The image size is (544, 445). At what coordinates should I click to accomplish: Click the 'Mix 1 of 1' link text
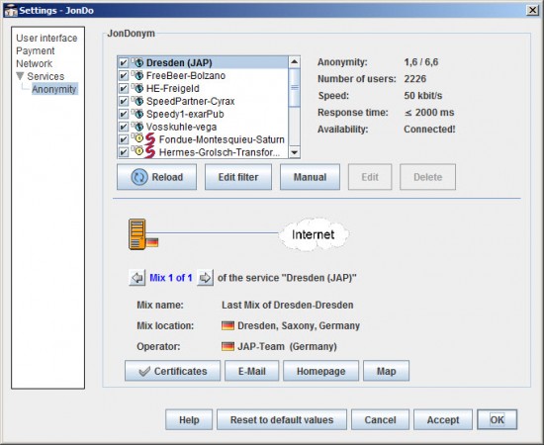coord(171,278)
